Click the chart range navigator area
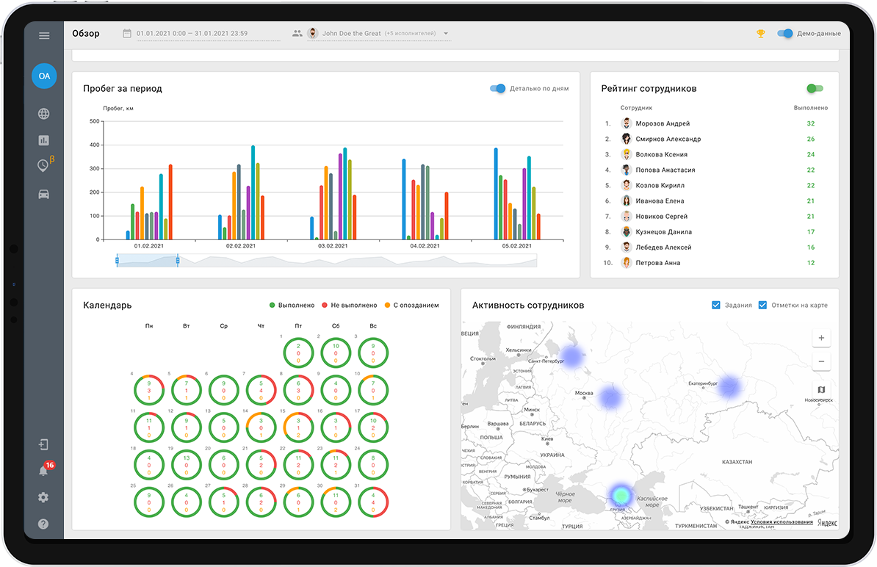The height and width of the screenshot is (567, 877). pyautogui.click(x=327, y=261)
